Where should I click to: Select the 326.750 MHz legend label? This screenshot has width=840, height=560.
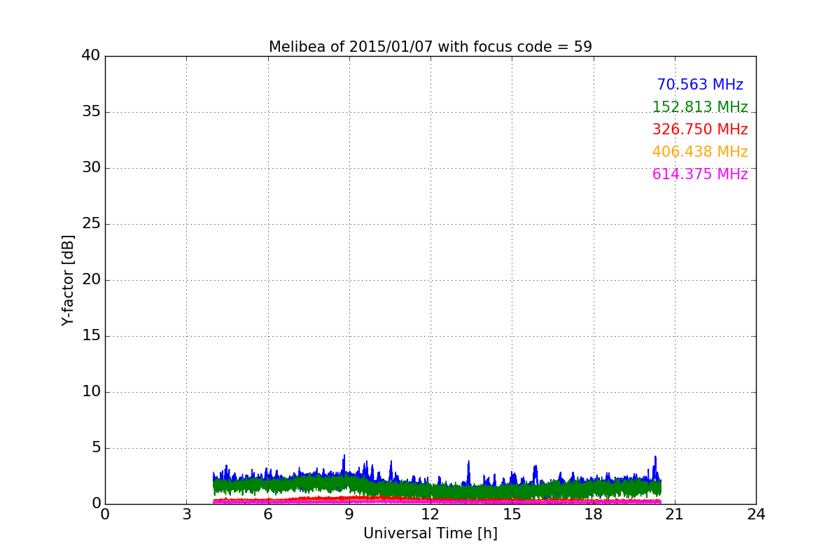click(700, 129)
